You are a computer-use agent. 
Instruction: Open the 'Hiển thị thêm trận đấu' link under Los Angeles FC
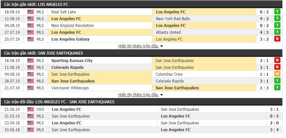[138, 46]
